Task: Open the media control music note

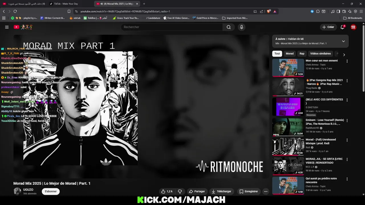Action: click(333, 11)
